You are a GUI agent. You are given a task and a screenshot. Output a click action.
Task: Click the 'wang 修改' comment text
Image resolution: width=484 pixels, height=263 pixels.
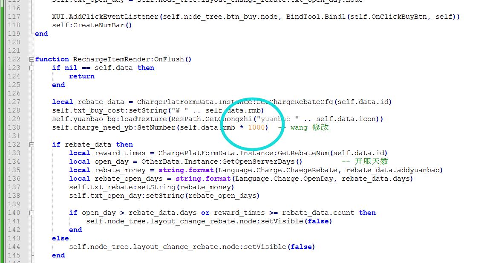click(x=309, y=127)
